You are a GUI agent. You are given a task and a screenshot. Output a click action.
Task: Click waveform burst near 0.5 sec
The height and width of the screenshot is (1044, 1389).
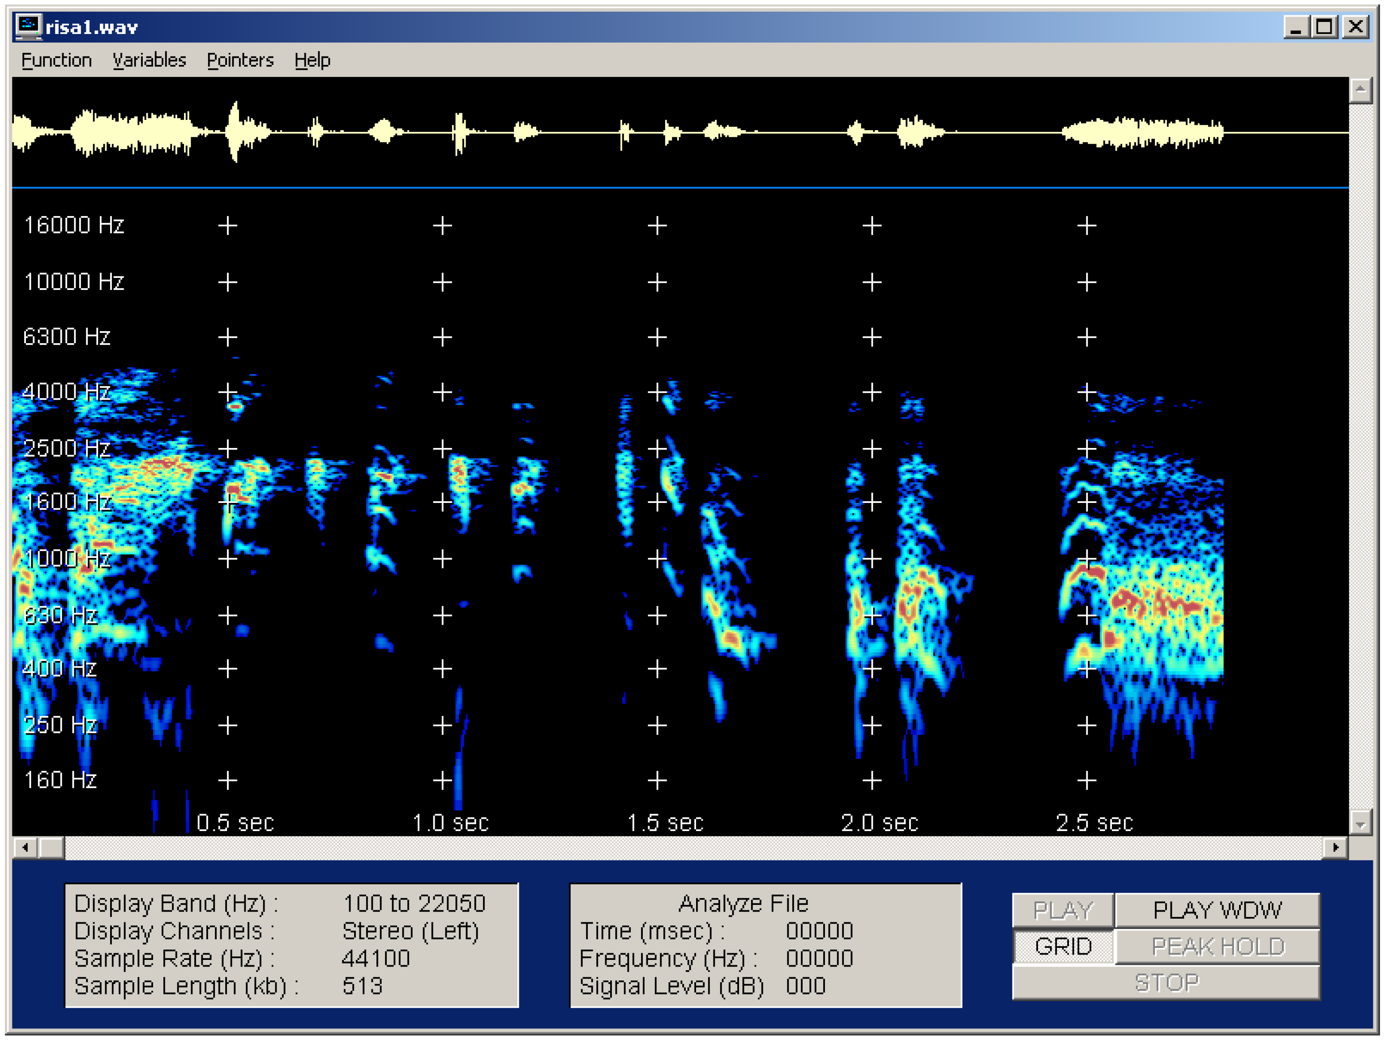pos(235,132)
